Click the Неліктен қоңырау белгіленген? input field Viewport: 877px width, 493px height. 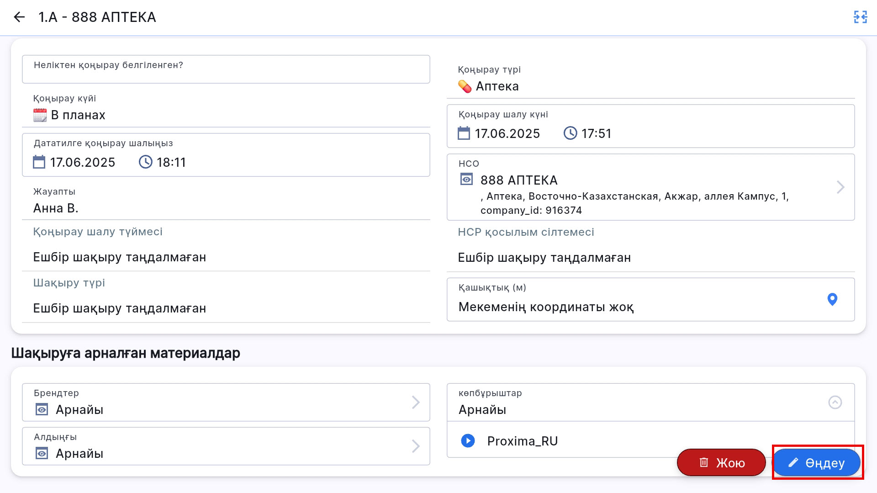226,69
